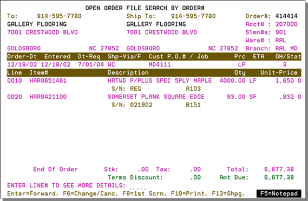308x201 pixels.
Task: Click the Dt-Req date 7/01/04
Action: click(x=91, y=64)
